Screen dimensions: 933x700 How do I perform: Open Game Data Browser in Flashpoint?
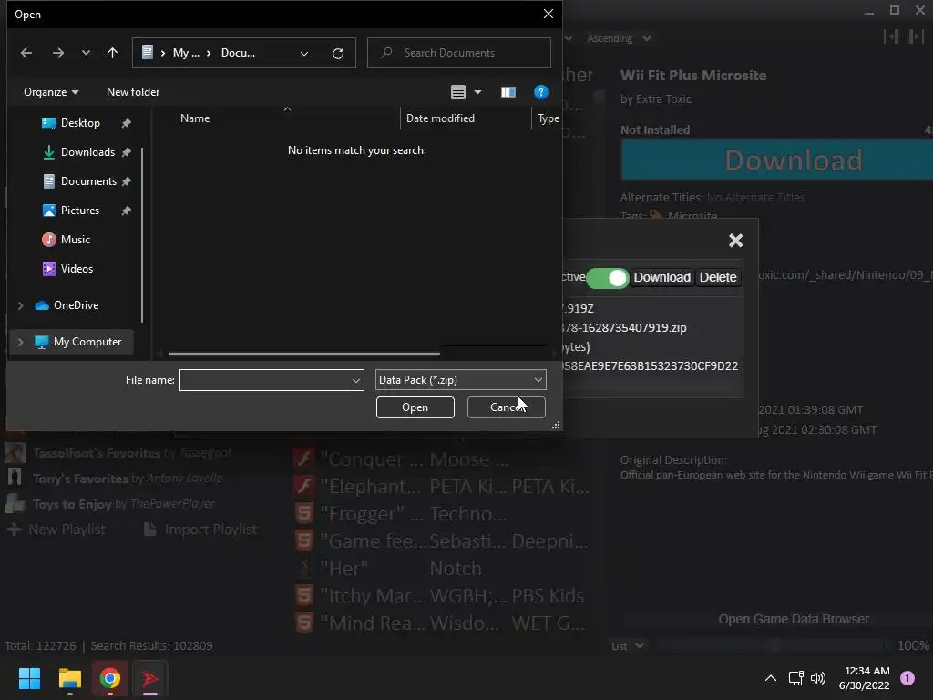794,619
